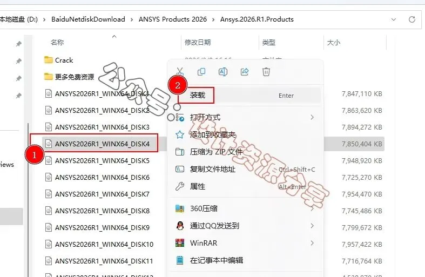The image size is (425, 277).
Task: Open the 360压缩 menu entry
Action: pos(245,208)
